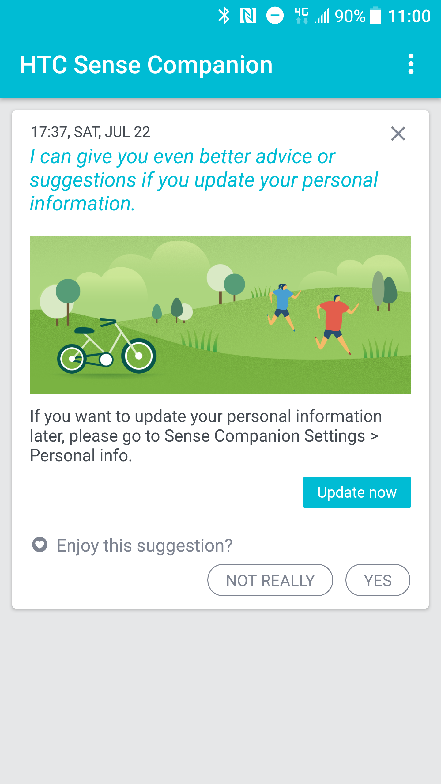Tap the battery icon in status bar

pyautogui.click(x=375, y=16)
